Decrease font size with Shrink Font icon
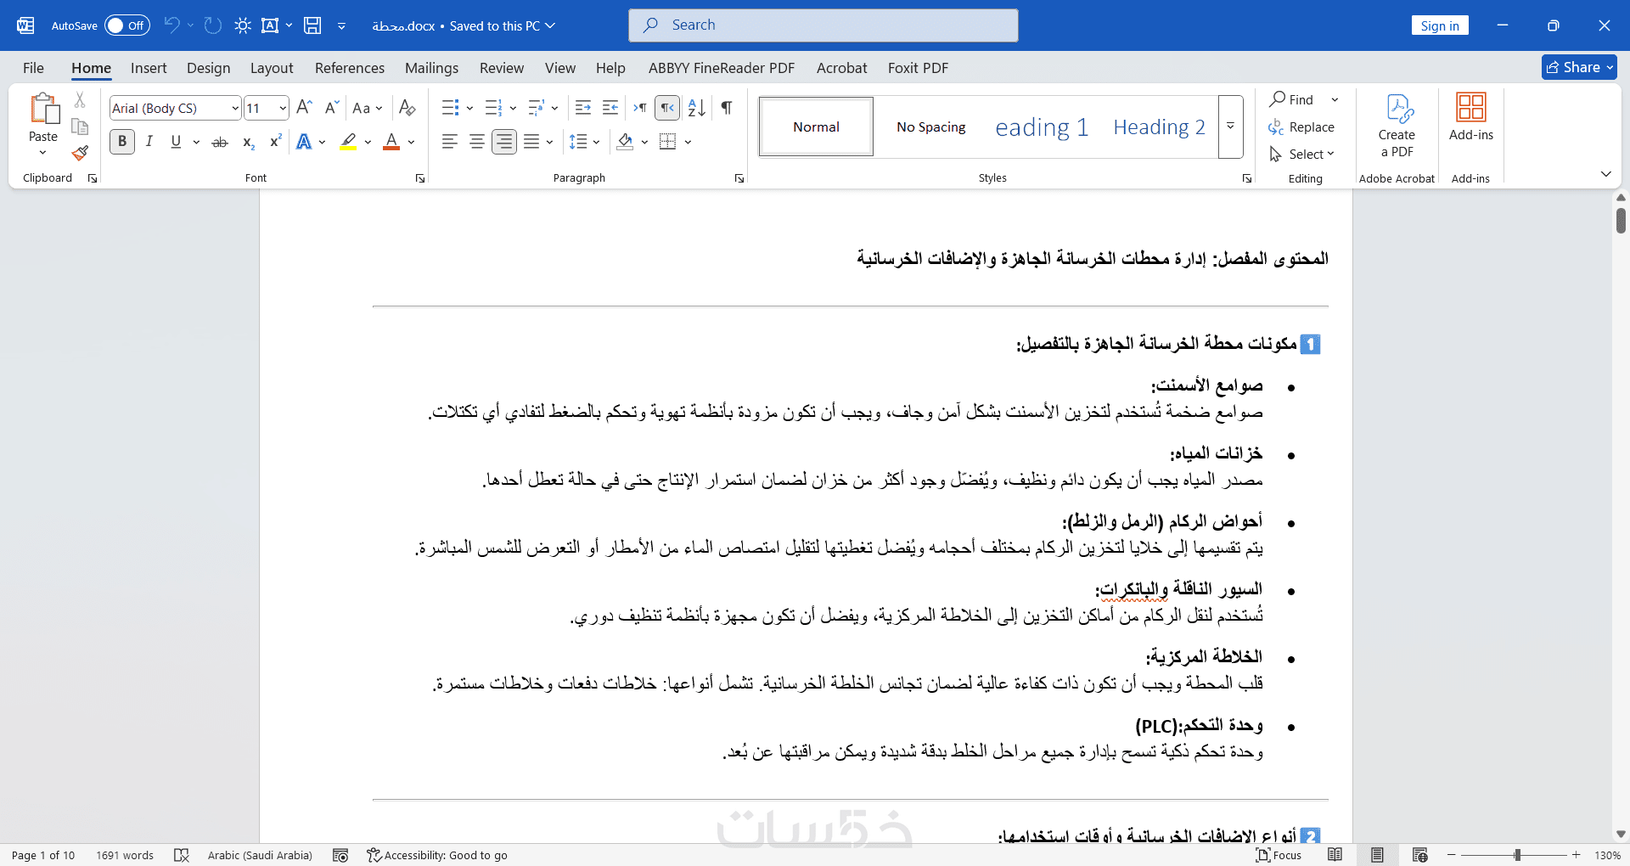Image resolution: width=1630 pixels, height=866 pixels. click(332, 108)
